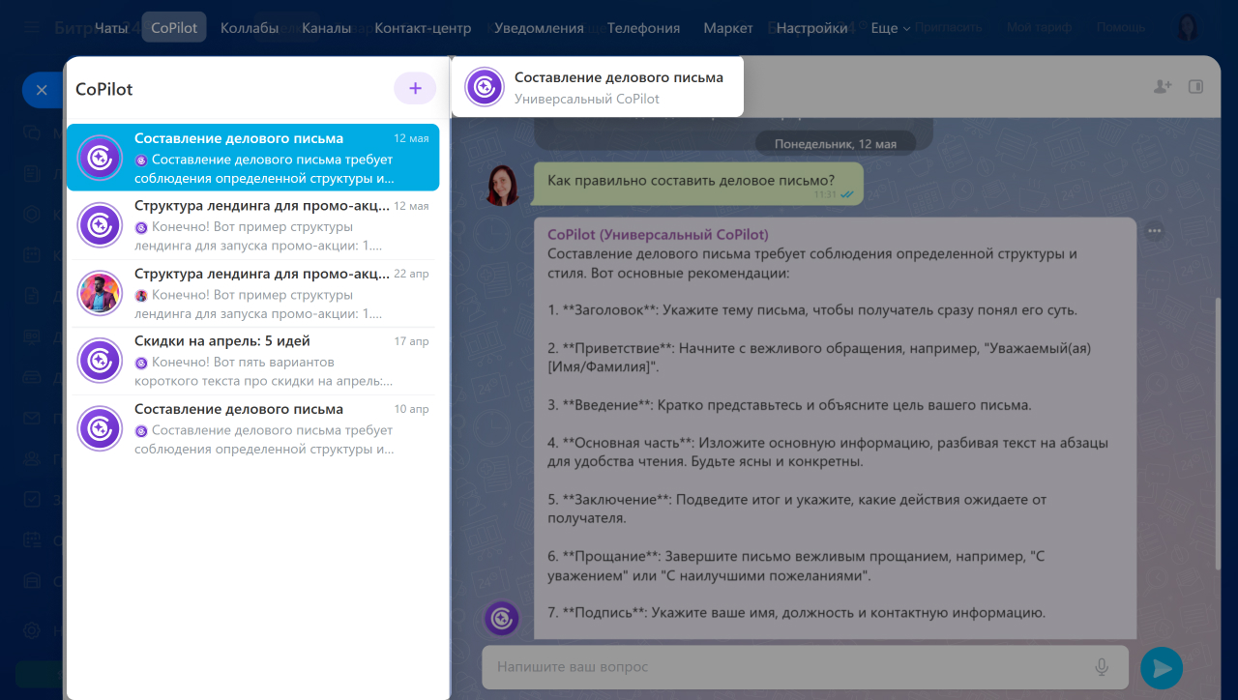Open 'Структура лендинга' chat dated 12 мая

(253, 225)
